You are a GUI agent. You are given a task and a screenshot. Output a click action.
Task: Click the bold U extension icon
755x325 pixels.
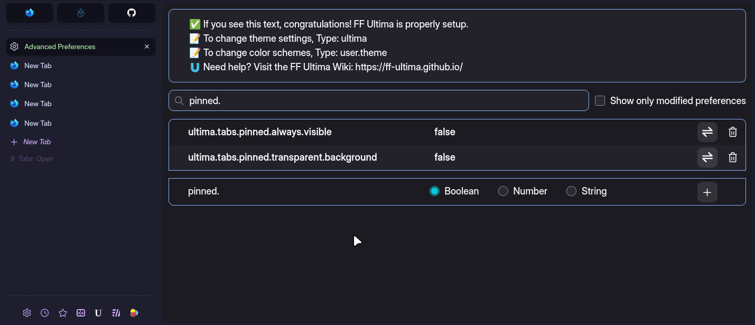(98, 313)
